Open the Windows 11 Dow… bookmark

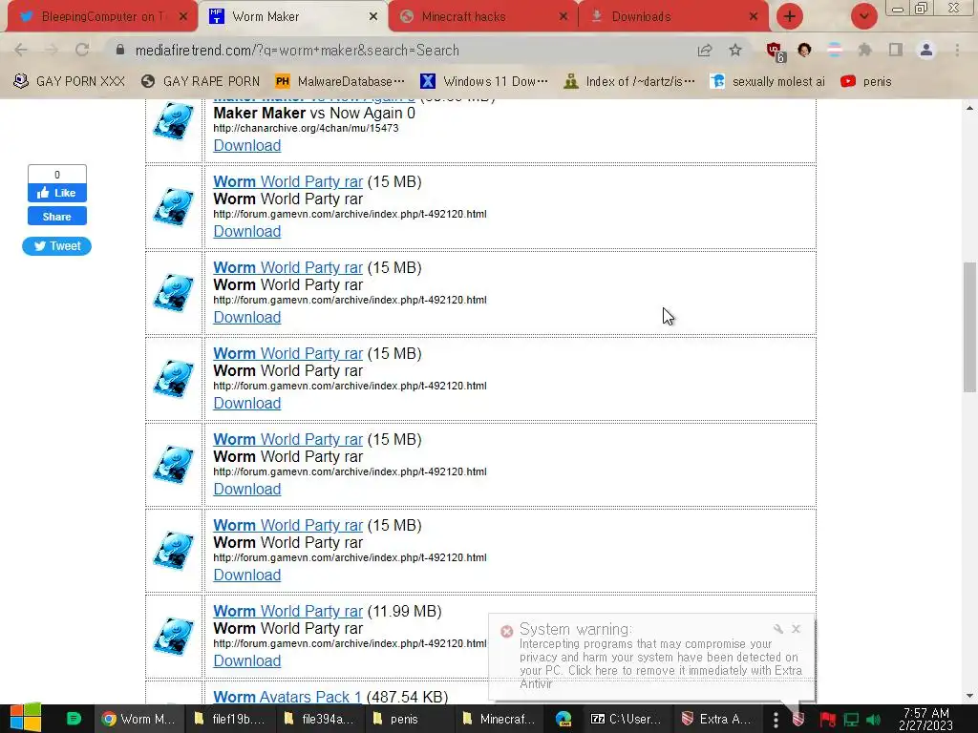(x=484, y=82)
